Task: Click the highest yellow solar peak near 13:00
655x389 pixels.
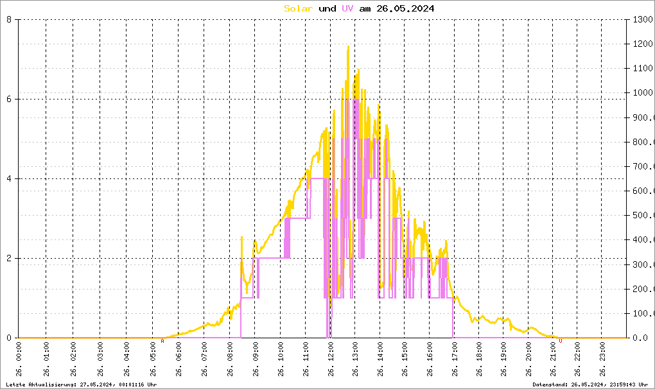Action: [348, 47]
